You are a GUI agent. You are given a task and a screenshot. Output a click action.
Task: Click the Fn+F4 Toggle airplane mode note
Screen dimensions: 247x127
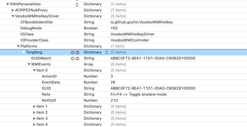tap(138, 94)
